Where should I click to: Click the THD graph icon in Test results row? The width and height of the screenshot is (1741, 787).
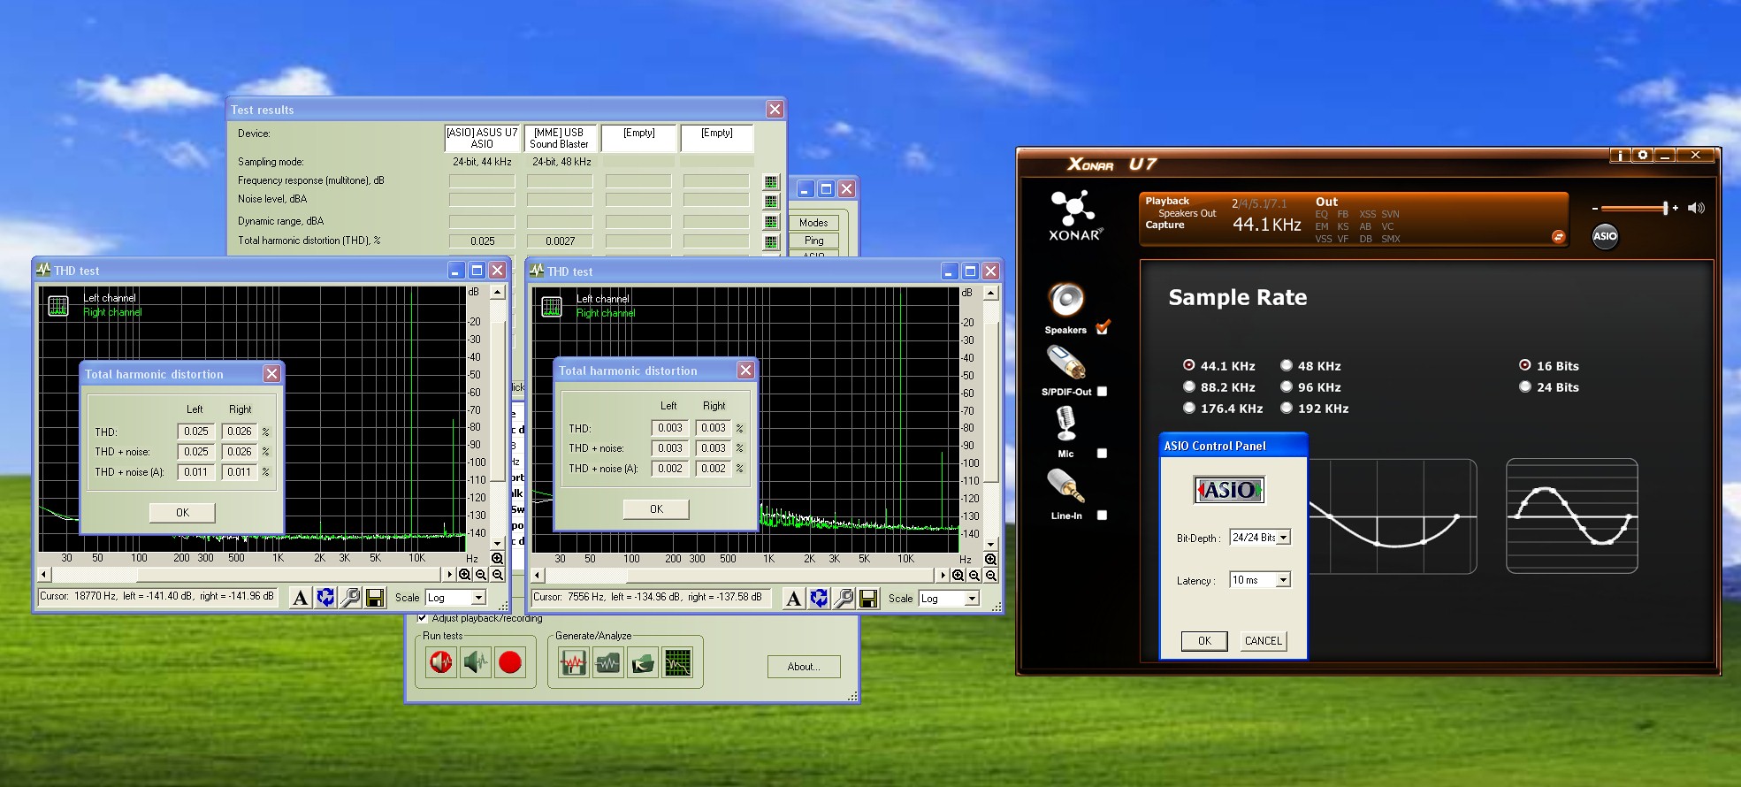[771, 241]
